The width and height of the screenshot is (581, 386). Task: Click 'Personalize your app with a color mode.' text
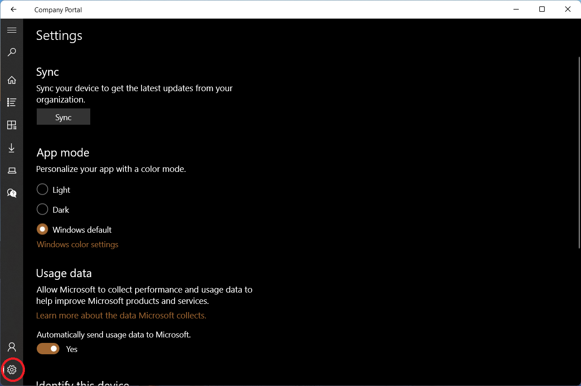click(x=111, y=169)
